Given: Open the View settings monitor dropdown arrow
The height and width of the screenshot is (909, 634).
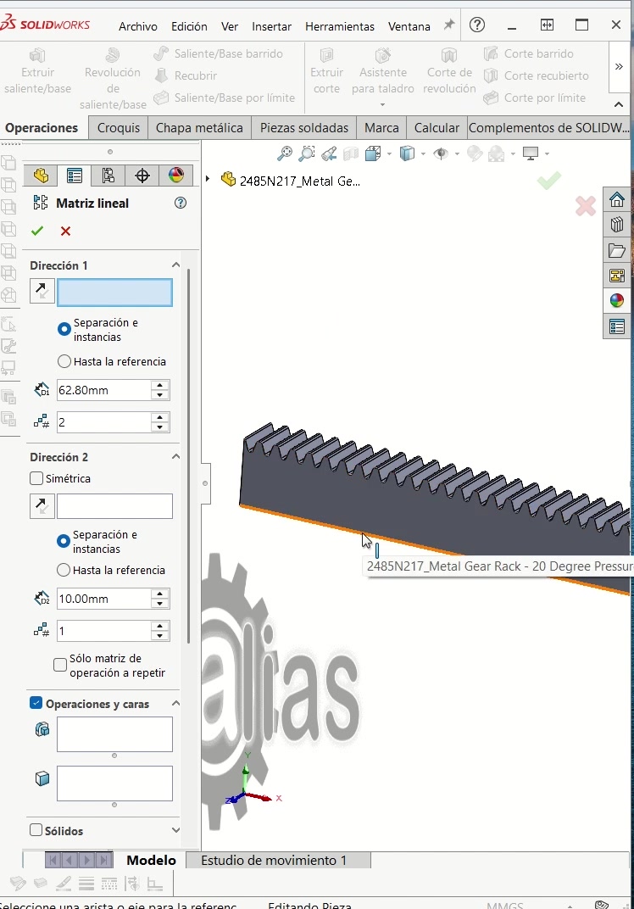Looking at the screenshot, I should tap(547, 153).
